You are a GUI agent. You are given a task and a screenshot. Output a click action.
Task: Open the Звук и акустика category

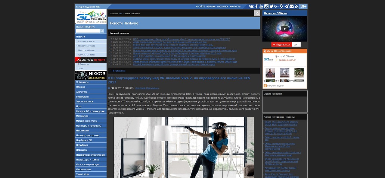click(91, 101)
